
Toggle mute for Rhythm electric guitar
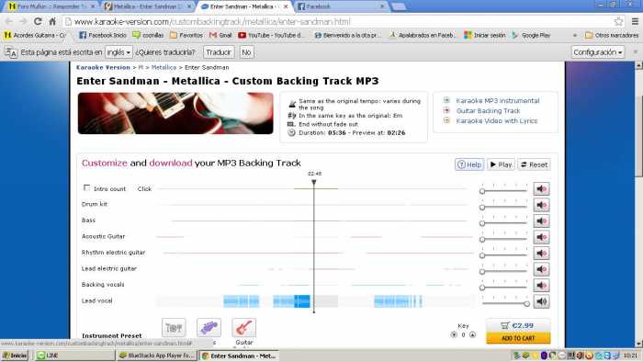[541, 253]
